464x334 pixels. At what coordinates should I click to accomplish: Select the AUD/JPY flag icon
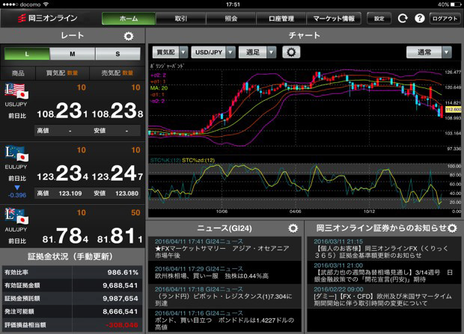click(x=16, y=216)
